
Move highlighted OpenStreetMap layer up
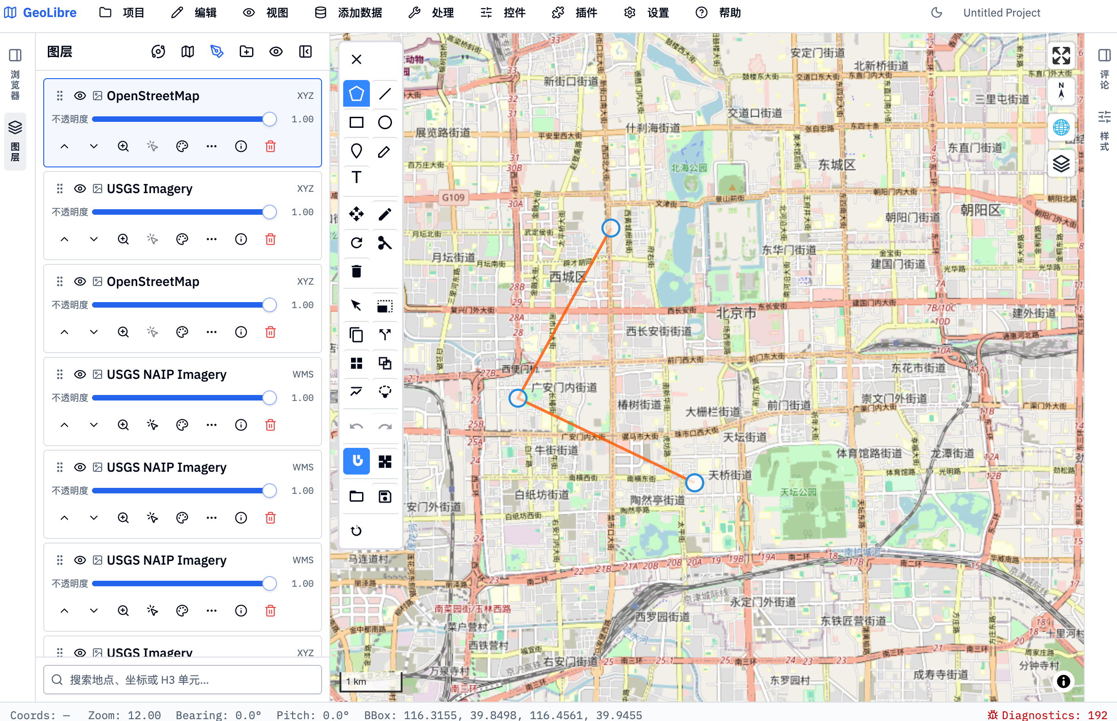point(64,147)
